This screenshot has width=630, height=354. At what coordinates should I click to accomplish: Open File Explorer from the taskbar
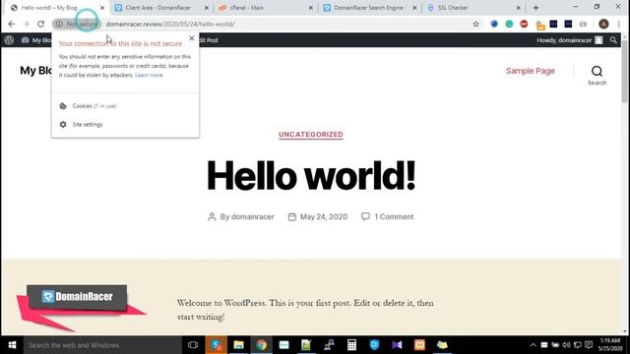(x=238, y=345)
